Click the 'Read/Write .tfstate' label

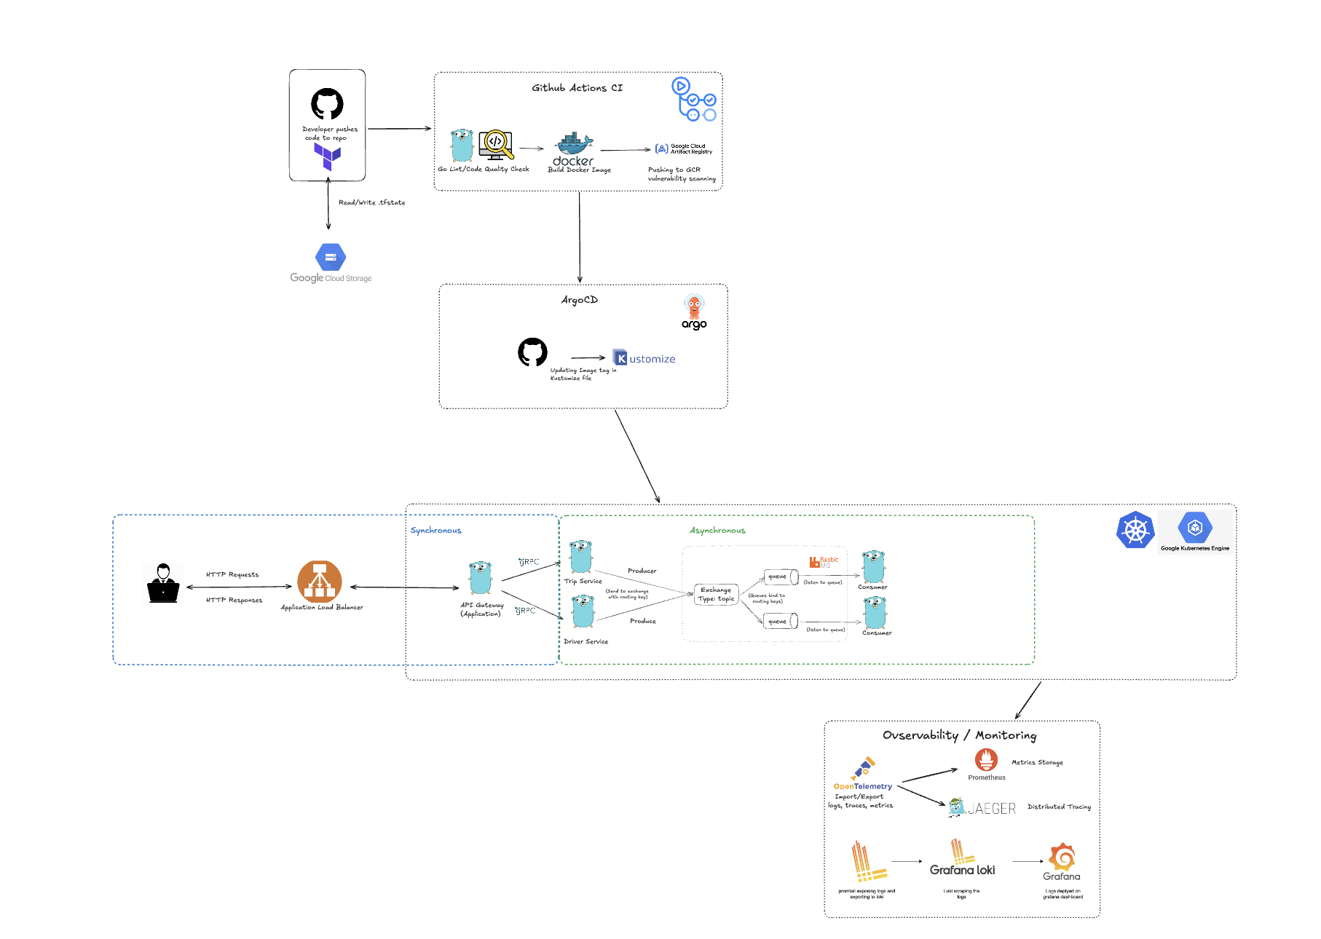(x=372, y=202)
